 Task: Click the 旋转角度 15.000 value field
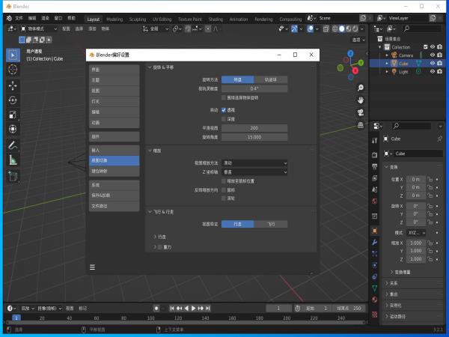(254, 137)
